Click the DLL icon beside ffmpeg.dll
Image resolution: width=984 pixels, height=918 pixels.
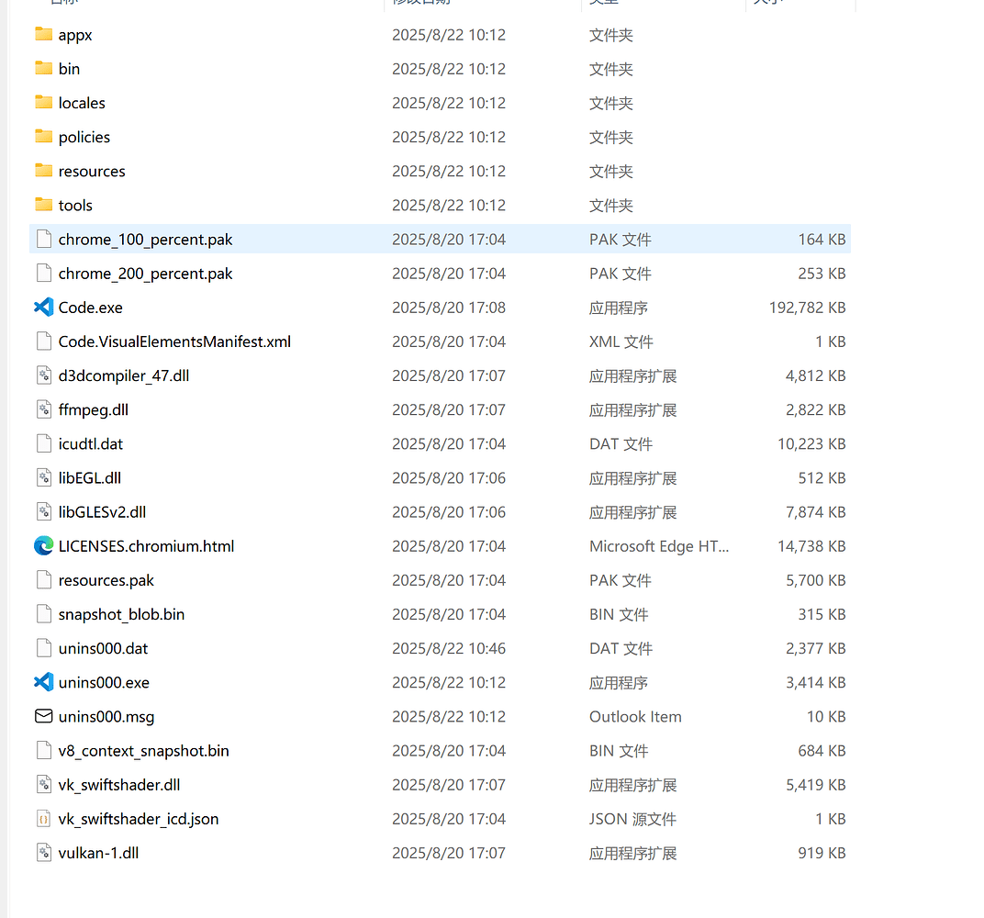point(43,409)
